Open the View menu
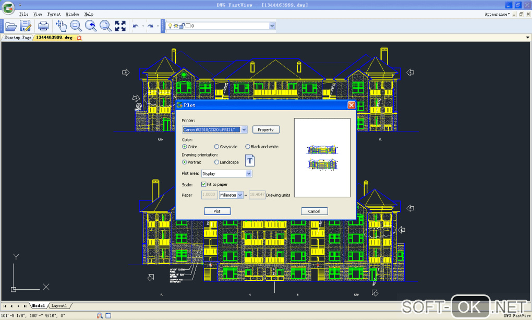532x320 pixels. (x=38, y=14)
